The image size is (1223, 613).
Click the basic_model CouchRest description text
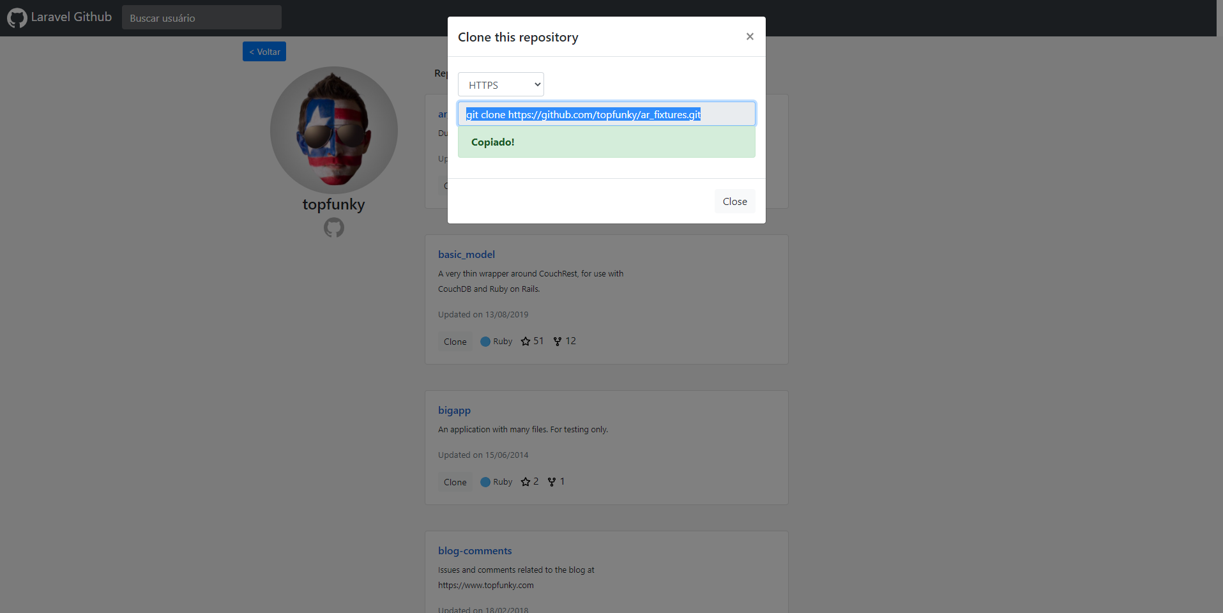point(531,281)
